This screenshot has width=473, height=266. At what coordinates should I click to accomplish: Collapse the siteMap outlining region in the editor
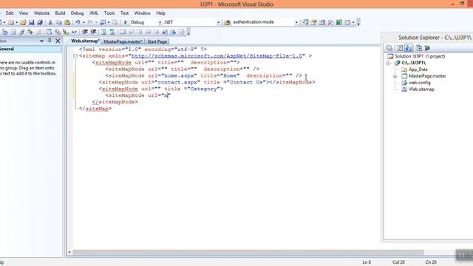pyautogui.click(x=75, y=56)
